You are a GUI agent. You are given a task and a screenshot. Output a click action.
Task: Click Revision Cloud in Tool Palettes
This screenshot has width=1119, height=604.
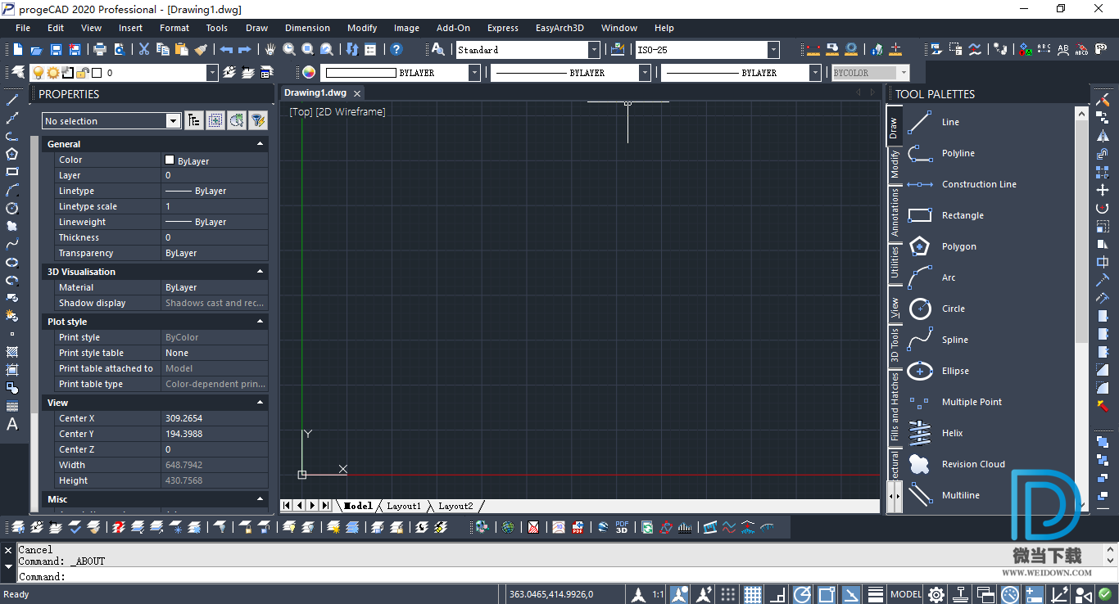tap(973, 464)
